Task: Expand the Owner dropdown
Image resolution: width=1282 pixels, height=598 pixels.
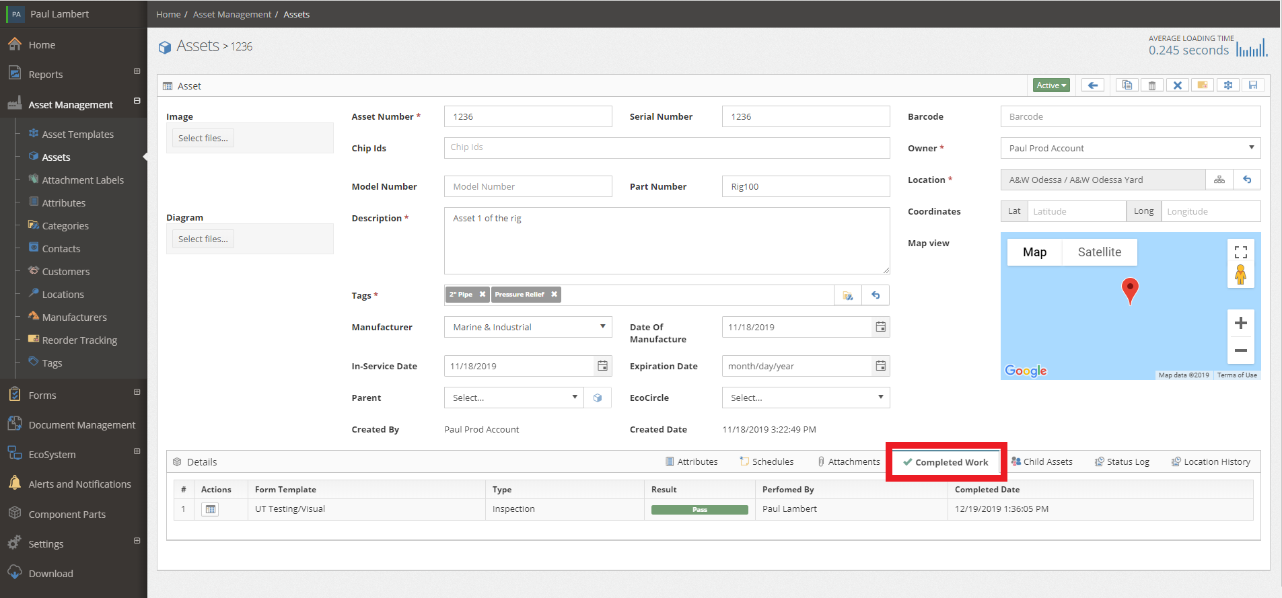Action: [1131, 148]
